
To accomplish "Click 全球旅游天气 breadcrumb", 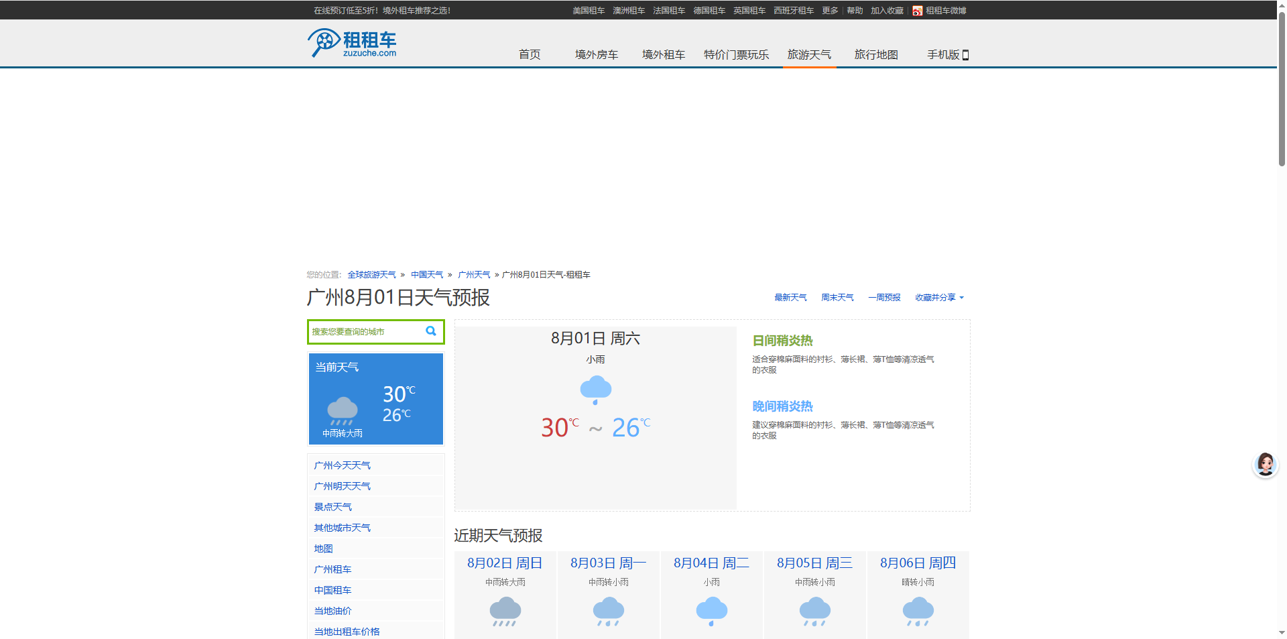I will coord(371,275).
